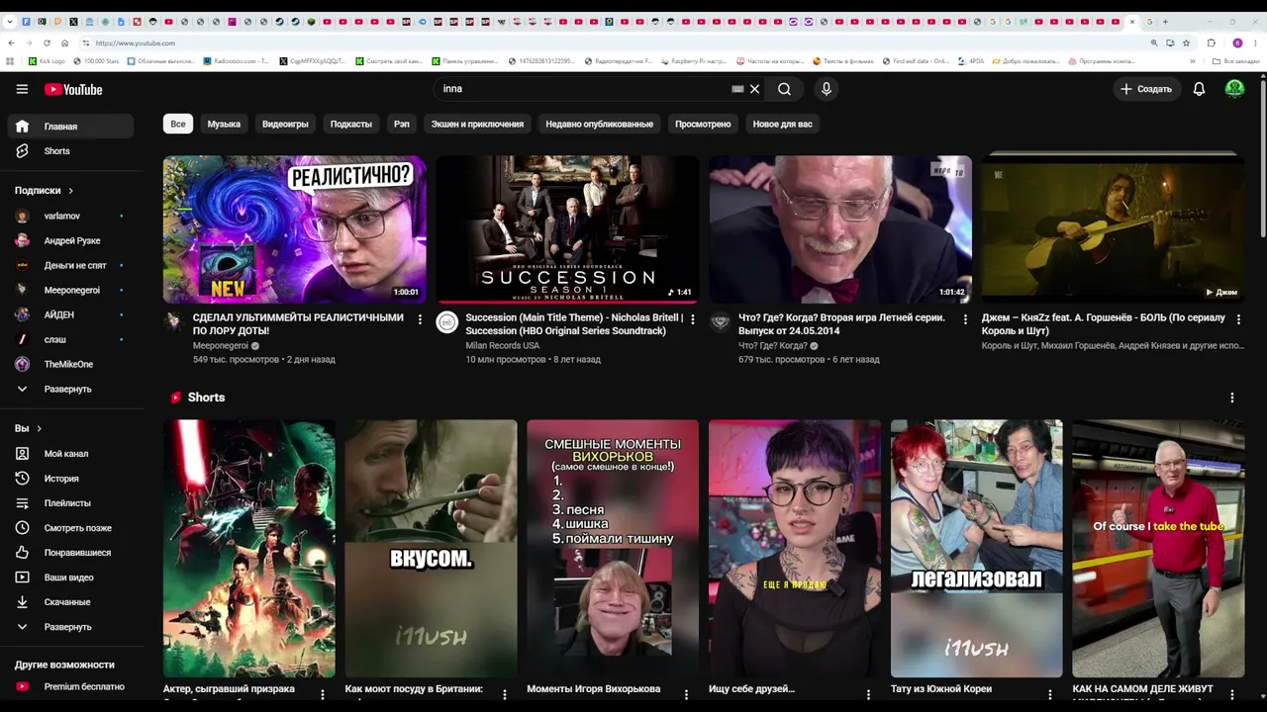The width and height of the screenshot is (1267, 712).
Task: Open Скачанные in the sidebar
Action: coord(69,602)
